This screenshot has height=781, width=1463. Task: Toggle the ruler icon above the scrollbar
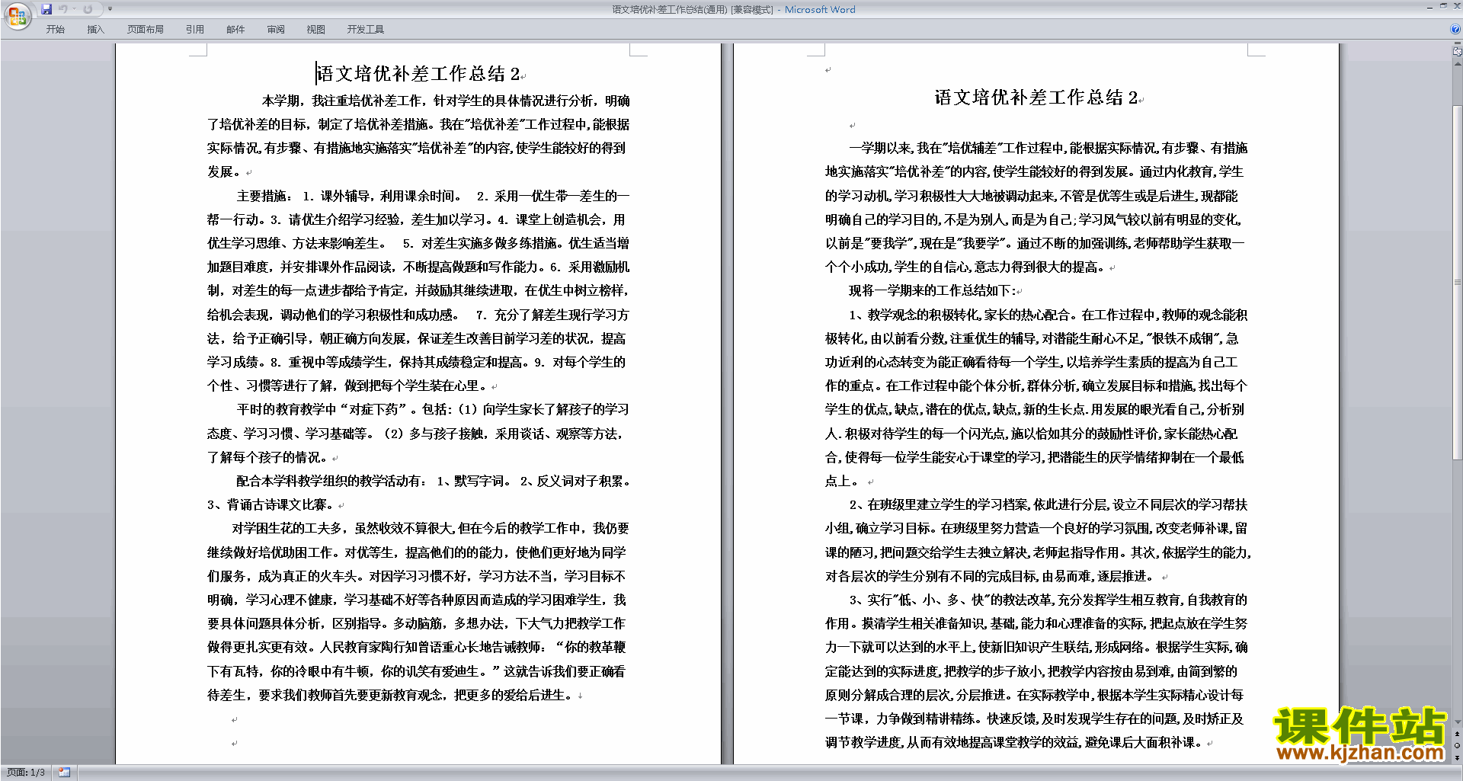(1458, 53)
